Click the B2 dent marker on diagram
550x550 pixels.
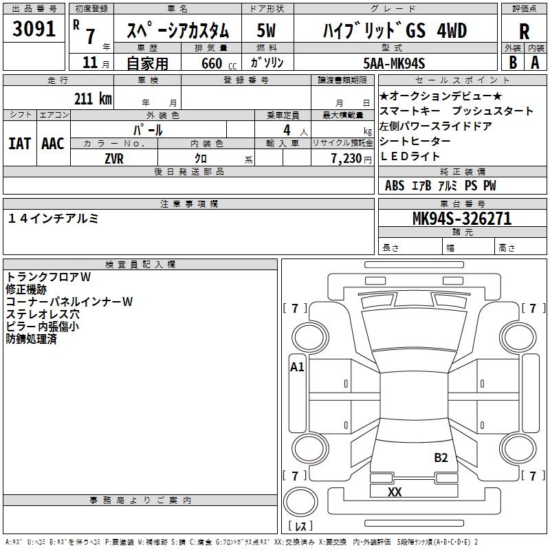[x=441, y=458]
